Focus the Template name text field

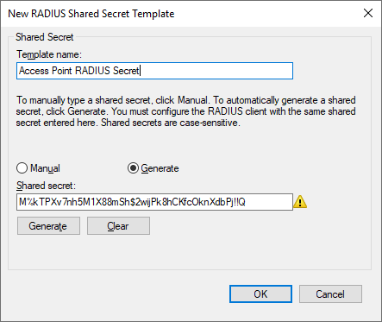(x=154, y=71)
